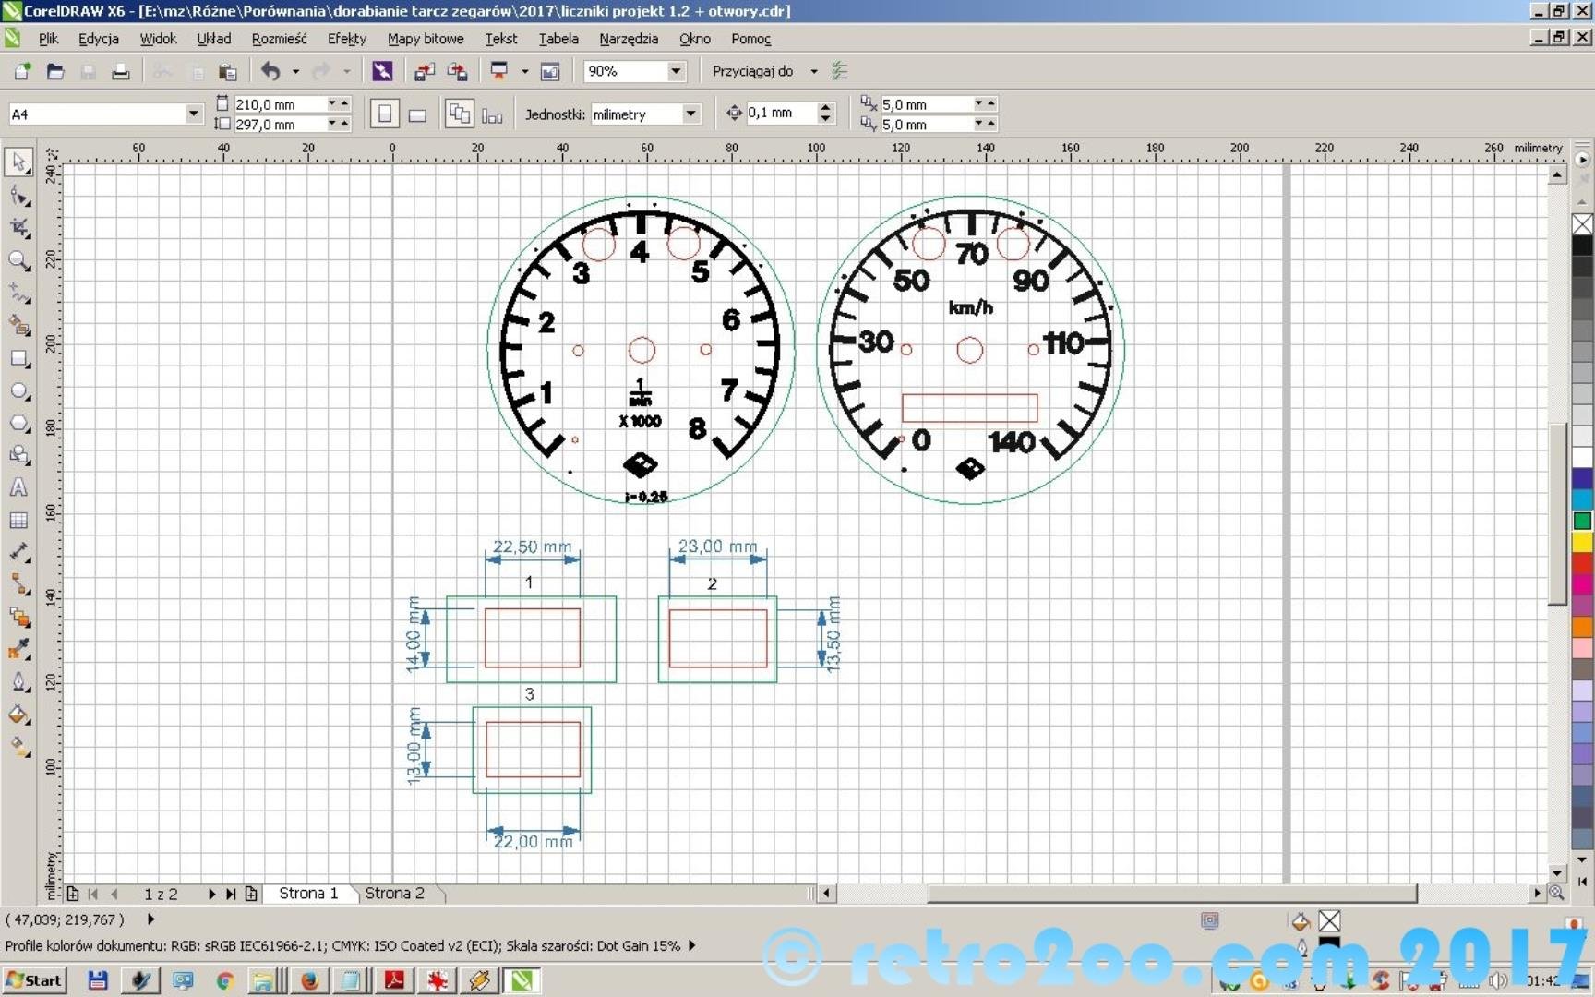Switch page to portrait orientation
Viewport: 1595px width, 997px height.
pyautogui.click(x=385, y=114)
